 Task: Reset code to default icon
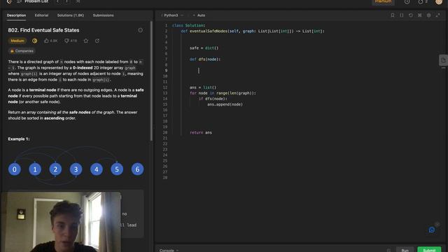click(411, 15)
